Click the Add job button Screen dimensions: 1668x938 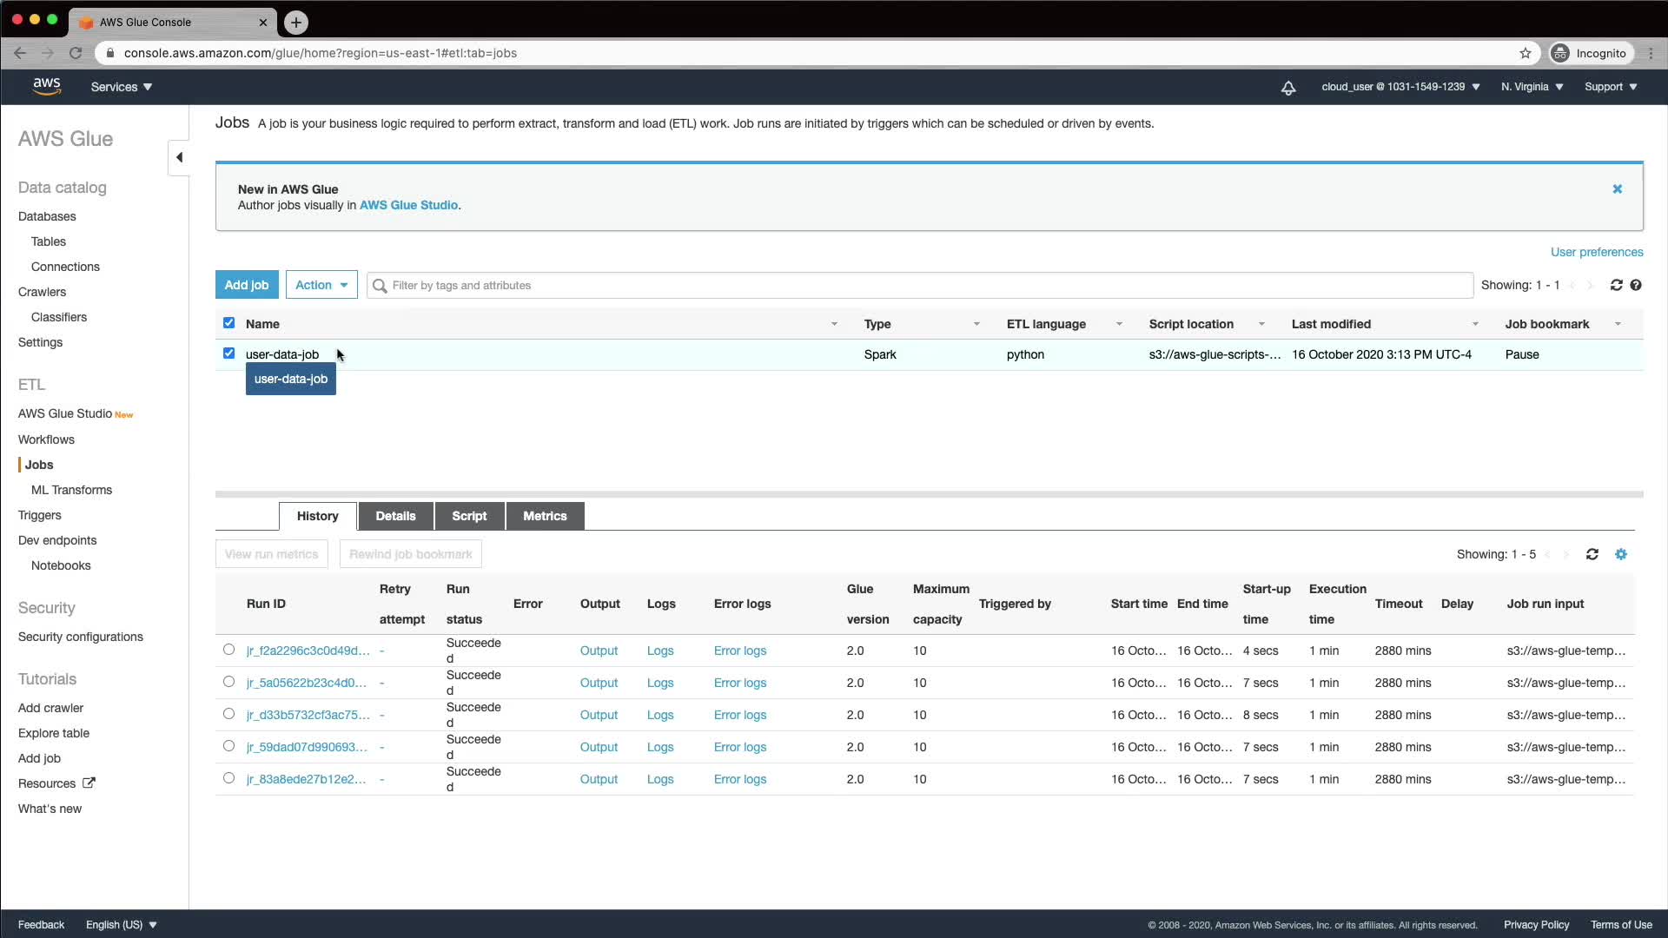pos(247,285)
